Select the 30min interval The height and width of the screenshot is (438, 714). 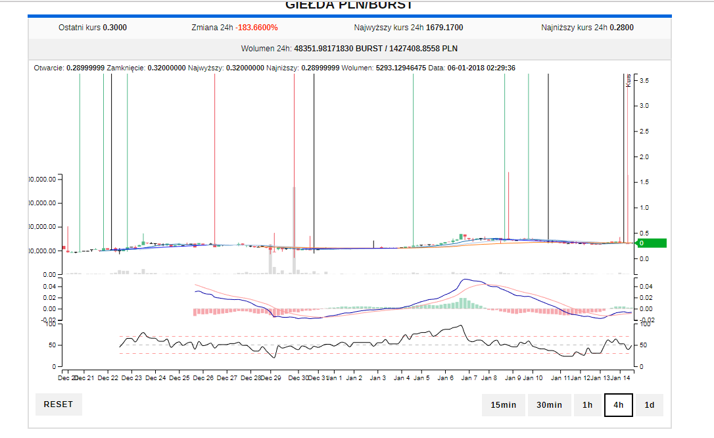coord(549,404)
